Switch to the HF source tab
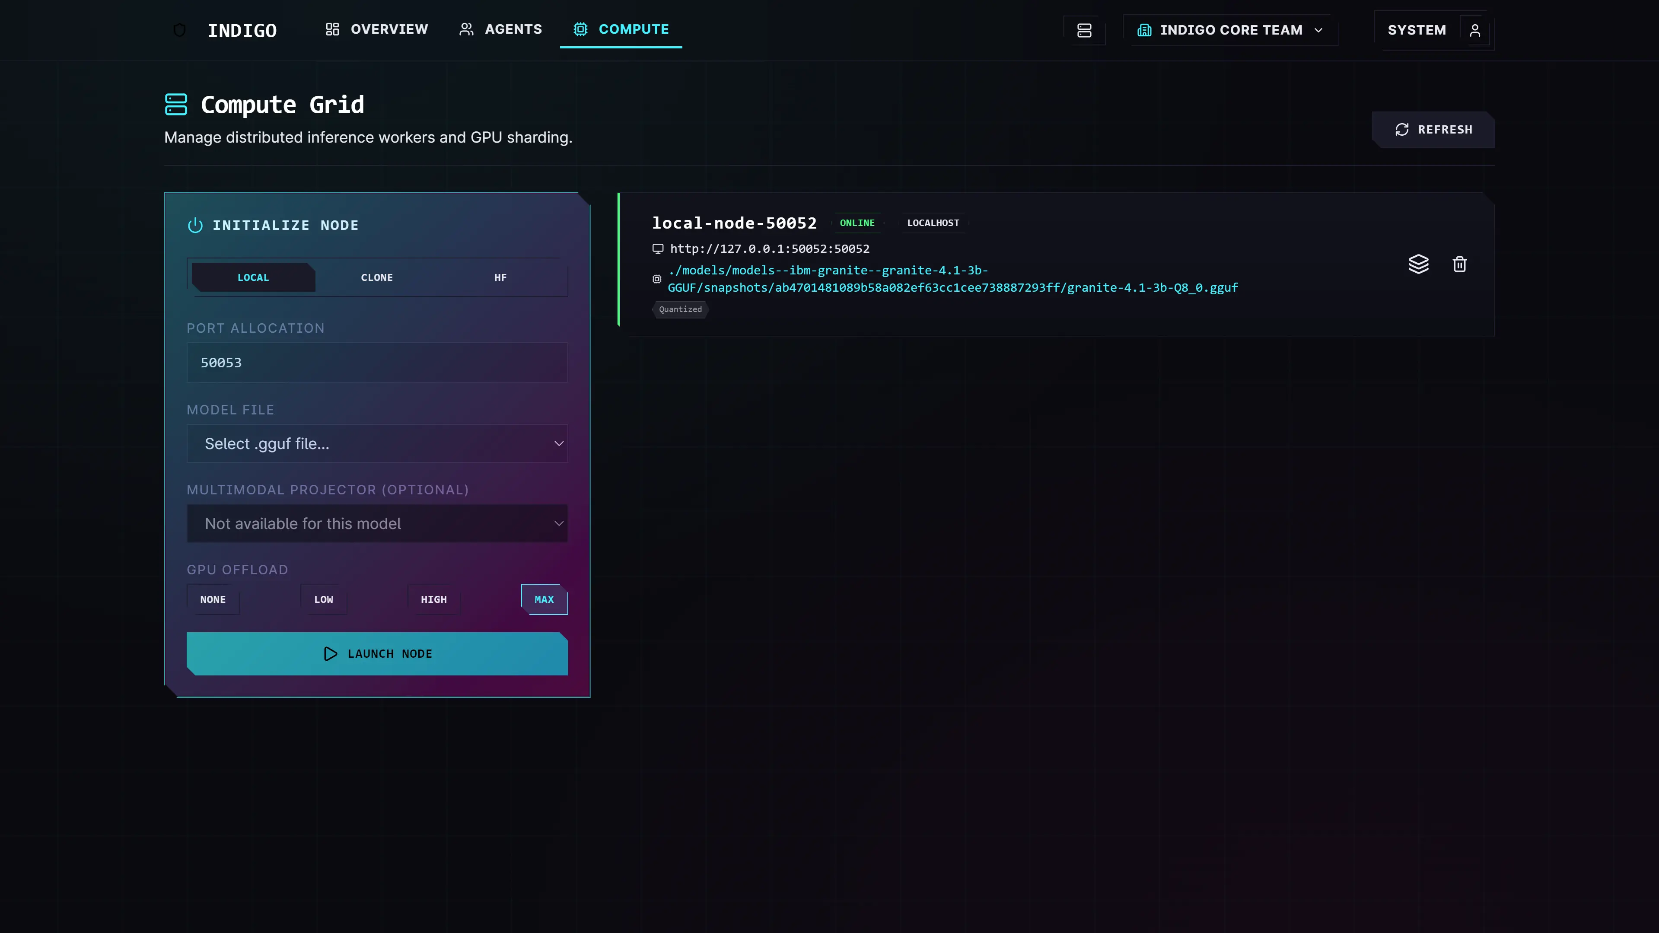This screenshot has width=1659, height=933. 500,277
